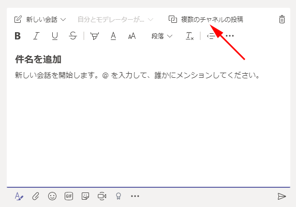296x207 pixels.
Task: Apply Strikethrough formatting
Action: (x=73, y=36)
